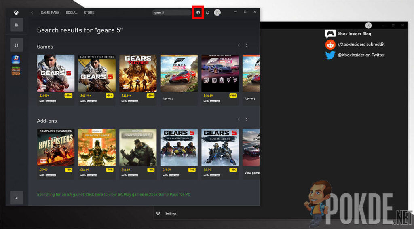Click the "Games" section heading
The height and width of the screenshot is (229, 414).
click(45, 47)
